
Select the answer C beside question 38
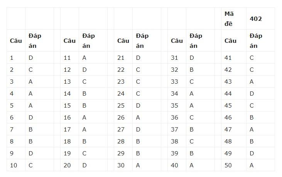point(191,142)
